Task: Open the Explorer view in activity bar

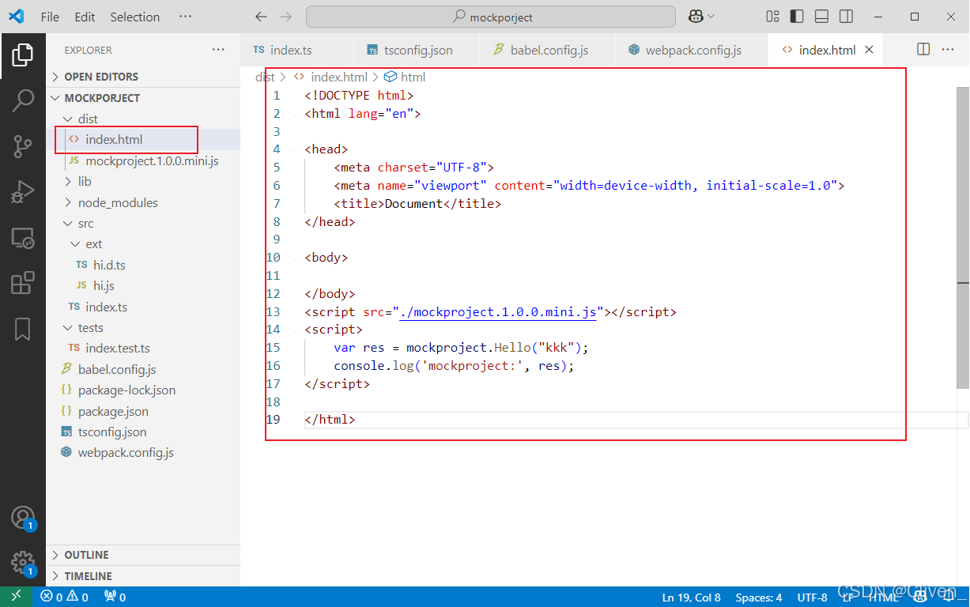Action: pos(23,55)
